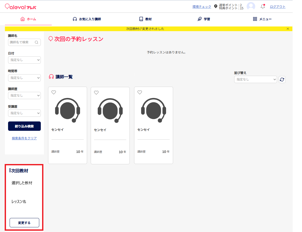Toggle the heart on the second instructor card
This screenshot has height=232, width=302.
96,92
